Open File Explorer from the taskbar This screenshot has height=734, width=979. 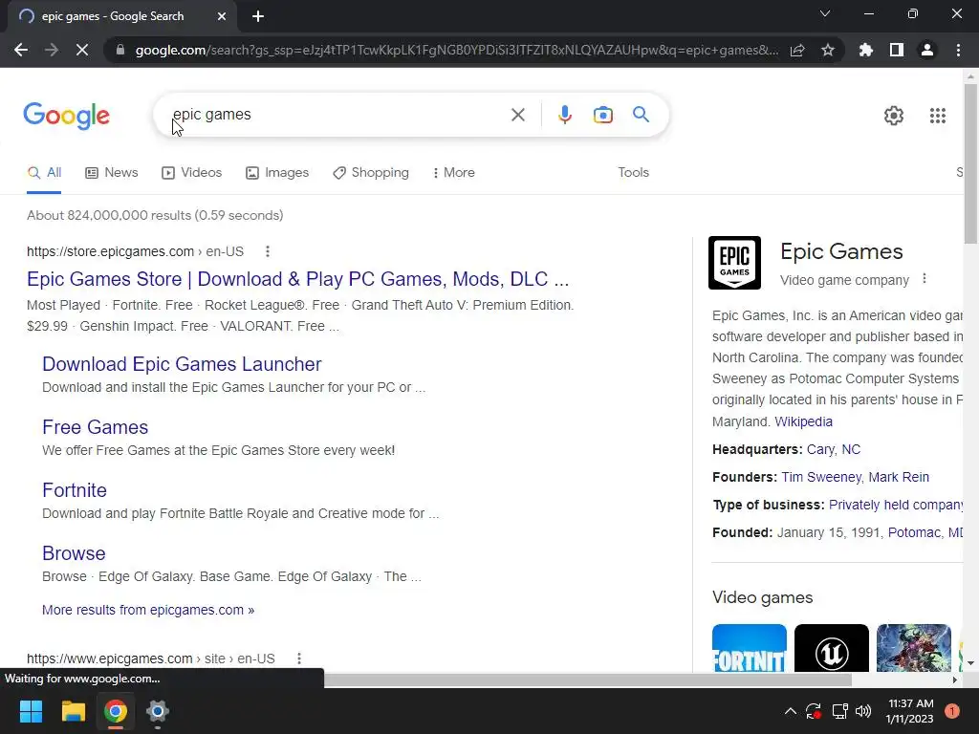click(73, 711)
